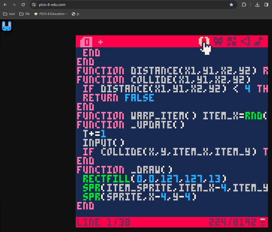
Task: Click the IF COLLIDE(X,Y,ITEM_X,ITEM_Y) line
Action: click(x=175, y=152)
